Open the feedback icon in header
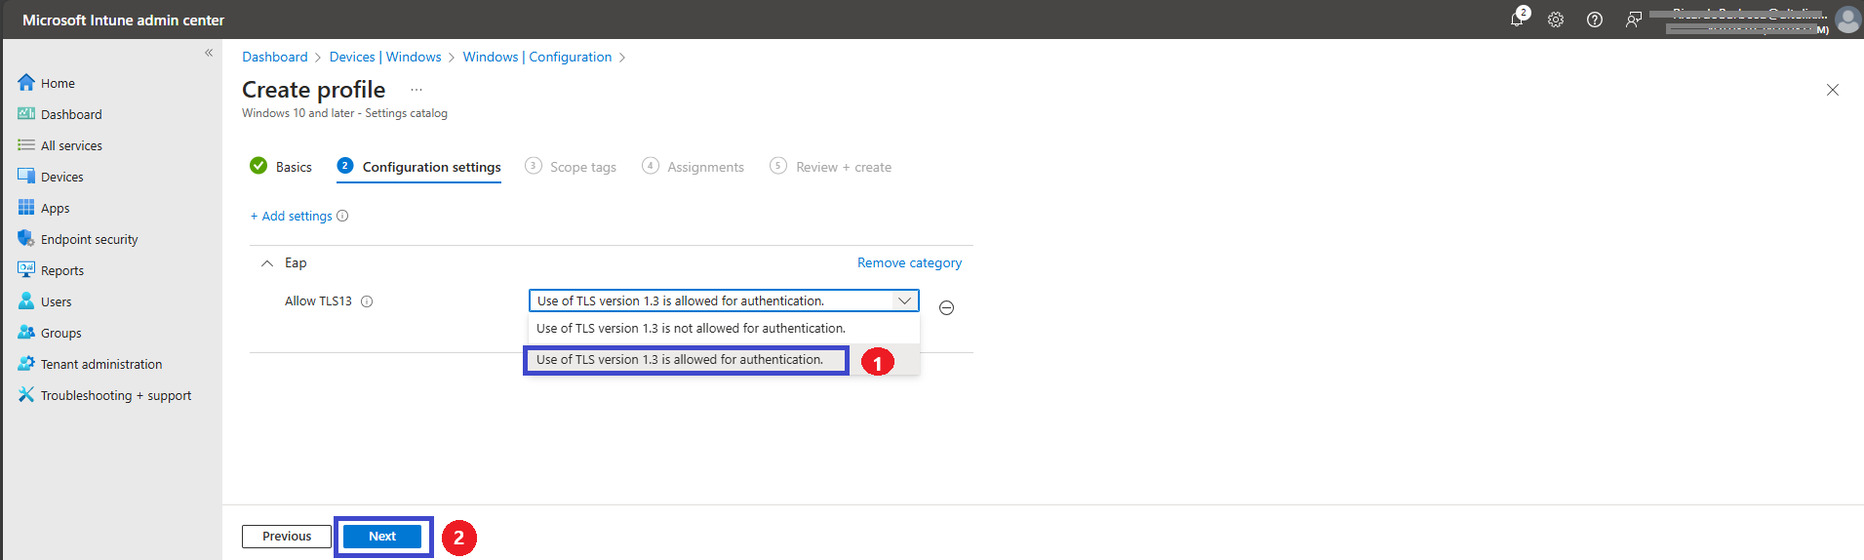1864x560 pixels. coord(1634,20)
